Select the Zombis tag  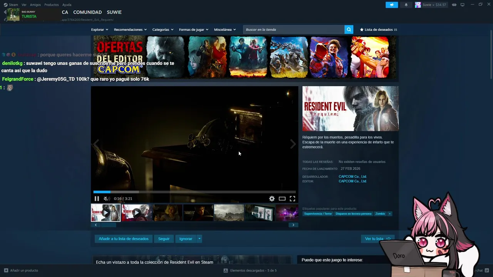click(x=380, y=214)
